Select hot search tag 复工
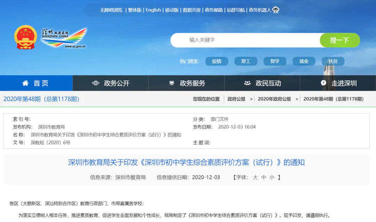 click(246, 61)
